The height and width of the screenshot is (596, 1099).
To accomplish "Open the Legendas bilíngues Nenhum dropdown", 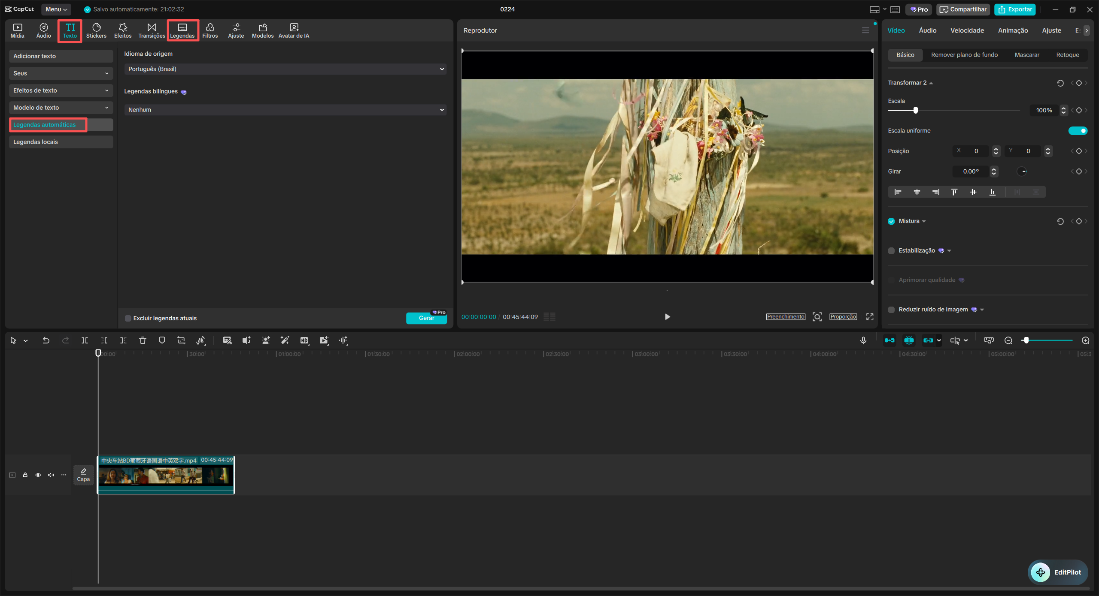I will pyautogui.click(x=285, y=109).
